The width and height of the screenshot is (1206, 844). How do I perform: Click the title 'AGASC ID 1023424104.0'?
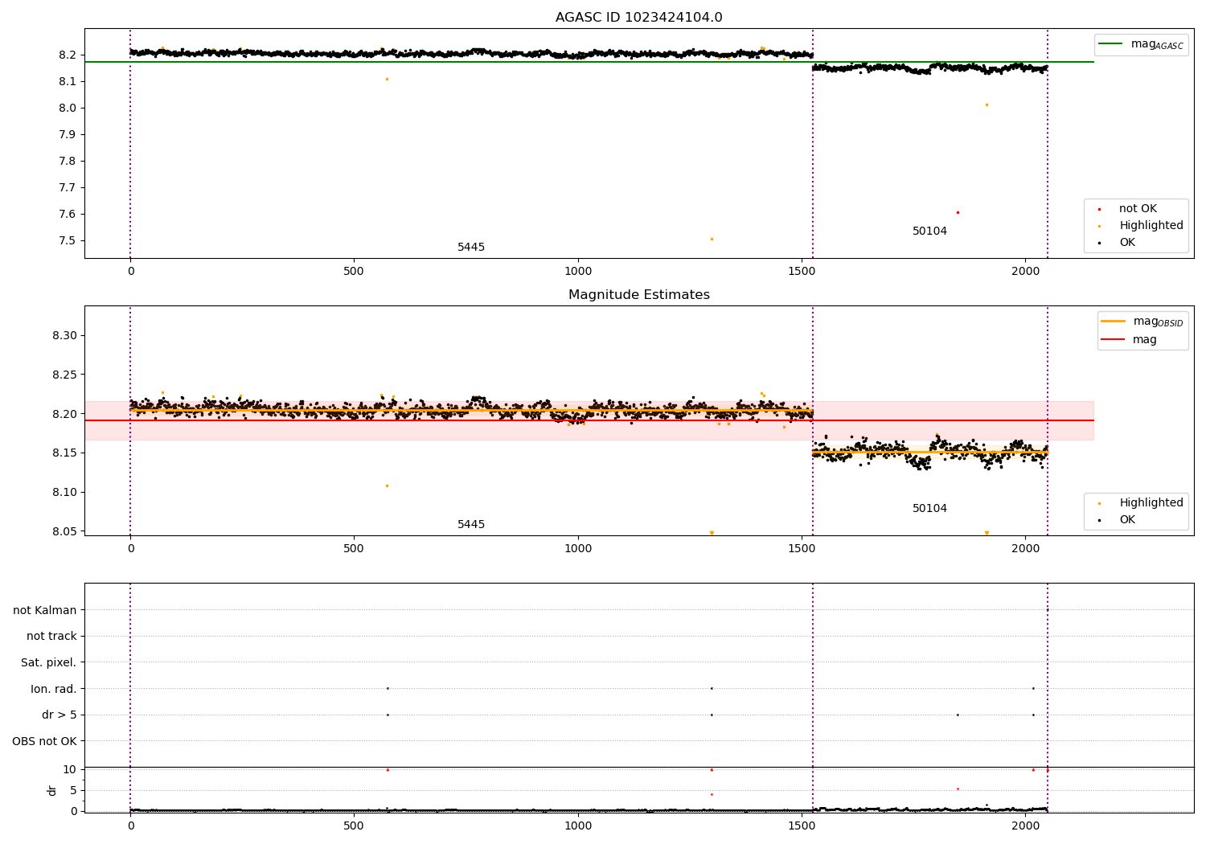(x=638, y=18)
